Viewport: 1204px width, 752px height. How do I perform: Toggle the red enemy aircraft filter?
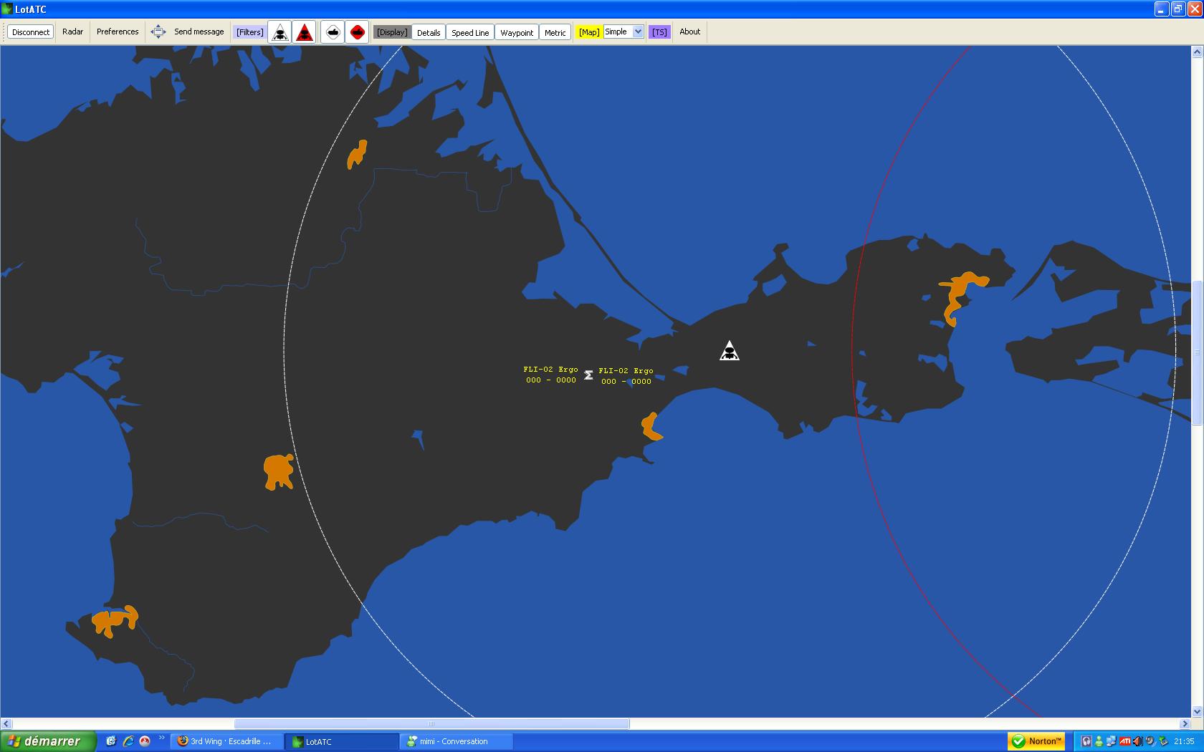coord(305,32)
